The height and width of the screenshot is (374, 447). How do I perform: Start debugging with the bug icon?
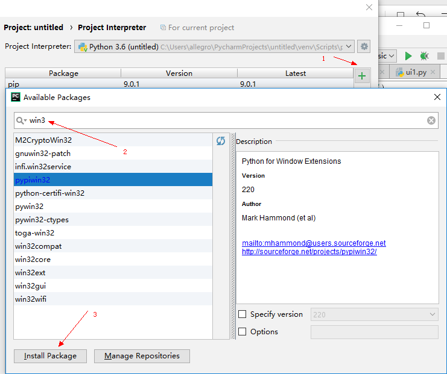[425, 56]
